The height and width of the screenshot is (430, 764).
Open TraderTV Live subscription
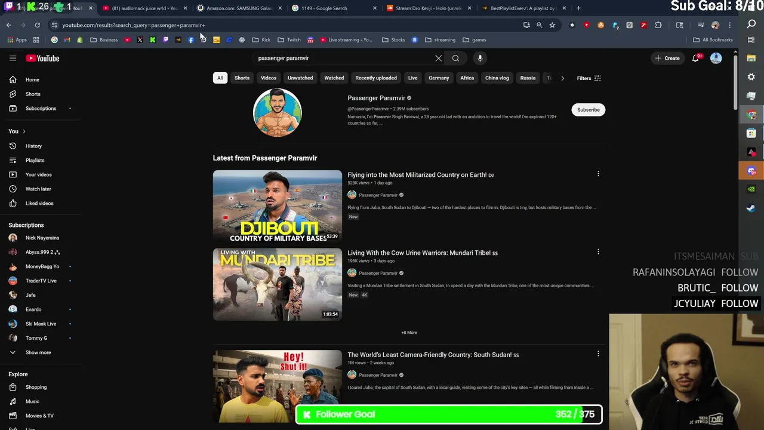click(x=41, y=281)
